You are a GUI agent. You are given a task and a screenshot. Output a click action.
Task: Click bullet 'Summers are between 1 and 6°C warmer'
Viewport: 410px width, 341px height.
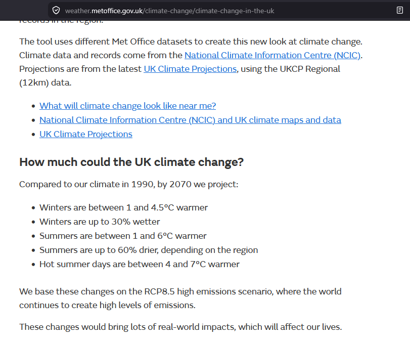pyautogui.click(x=123, y=236)
